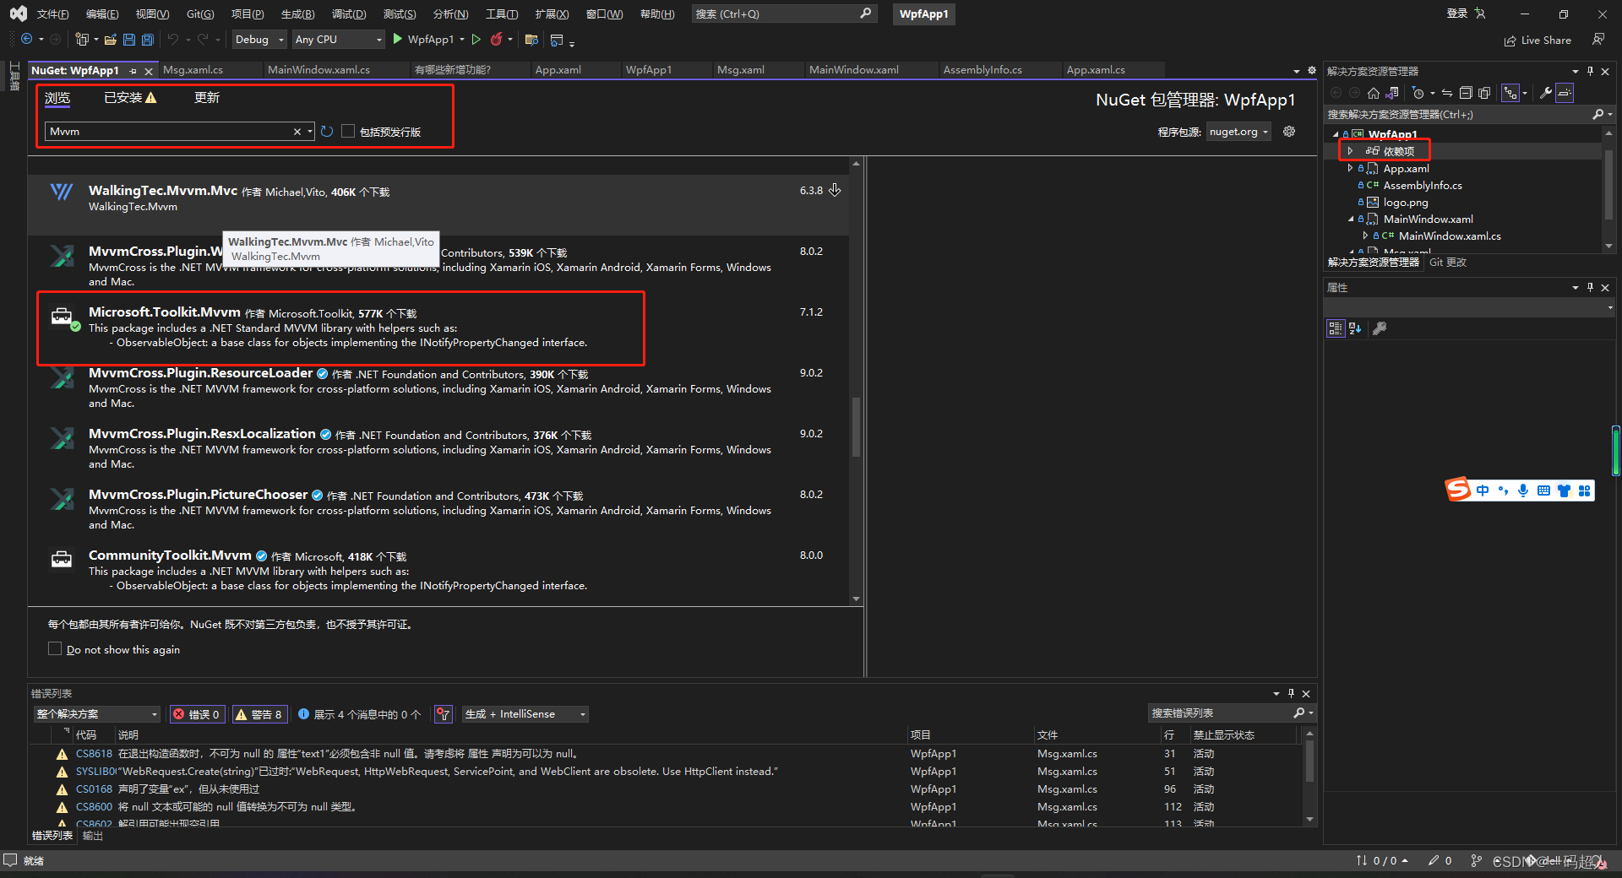
Task: Refresh NuGet search results
Action: pos(327,132)
